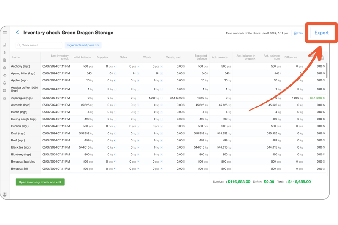
Task: Select the Bonaqua Sparkling row name
Action: tap(23, 162)
